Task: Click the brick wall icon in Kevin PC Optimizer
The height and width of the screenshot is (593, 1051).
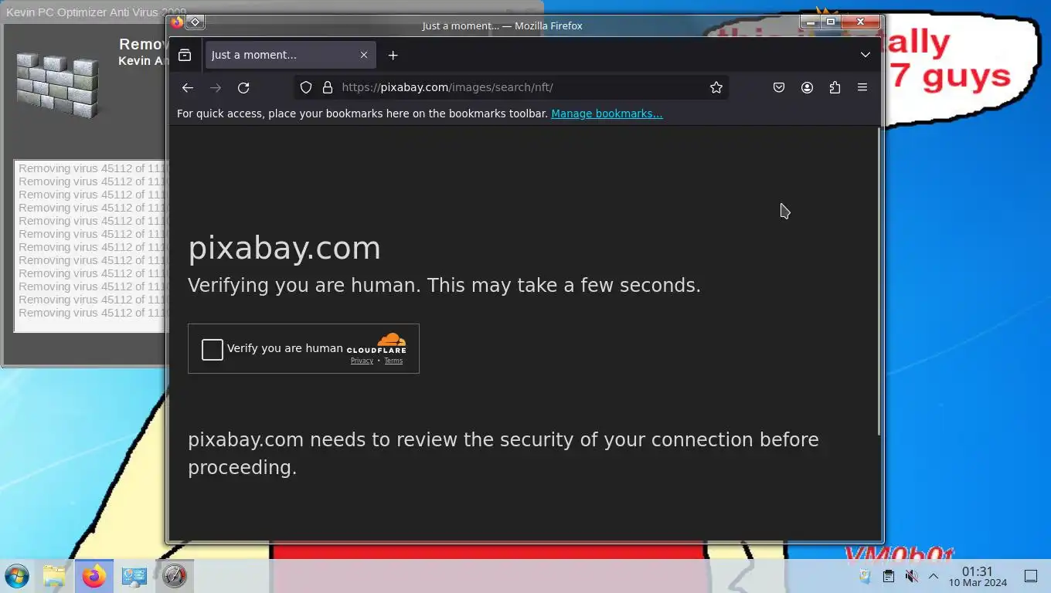Action: 58,85
